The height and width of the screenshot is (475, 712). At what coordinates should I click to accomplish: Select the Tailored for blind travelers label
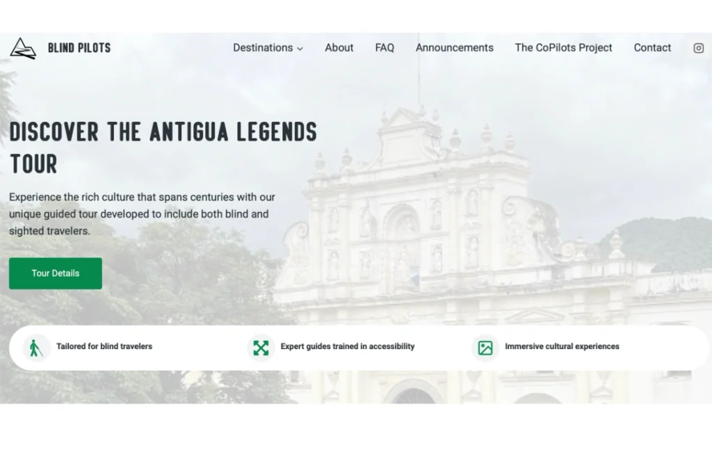104,346
